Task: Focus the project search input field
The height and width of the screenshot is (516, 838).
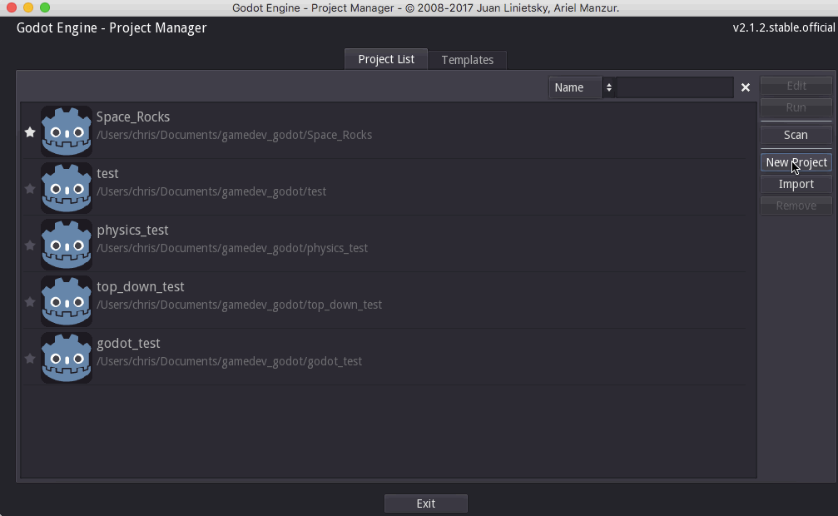Action: coord(674,87)
